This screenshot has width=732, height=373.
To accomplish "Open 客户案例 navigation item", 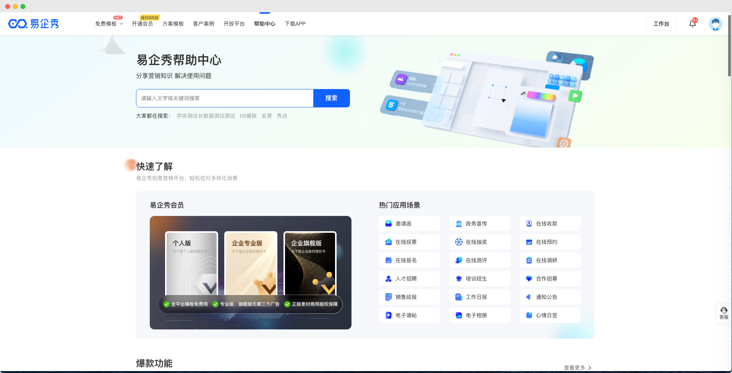I will pos(204,24).
